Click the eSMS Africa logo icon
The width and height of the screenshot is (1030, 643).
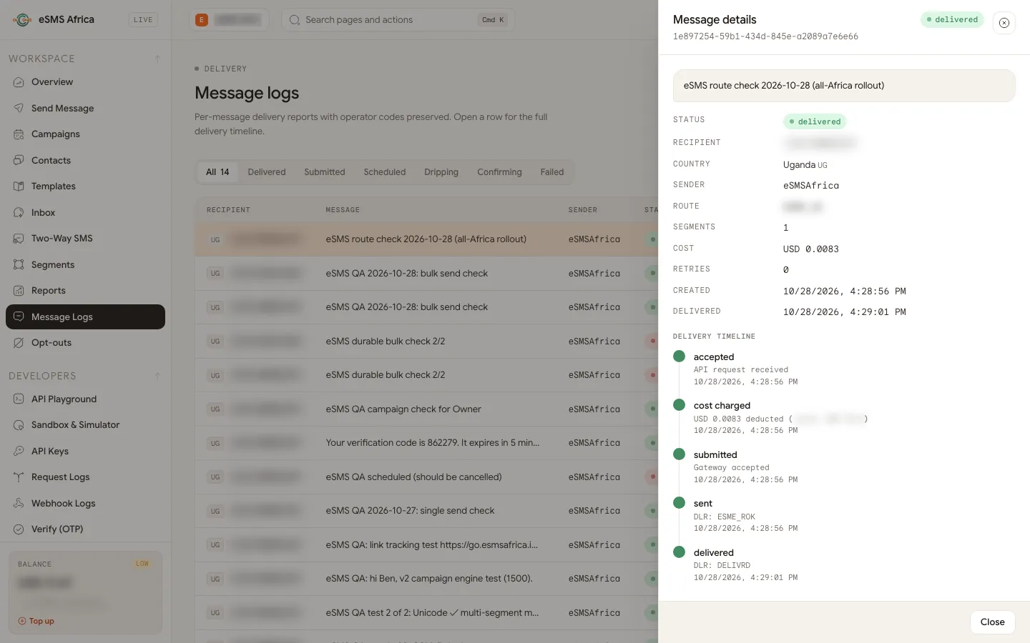coord(22,20)
